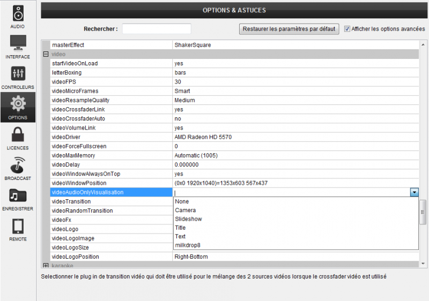Choose milkdrop8 from the dropdown list

tap(187, 245)
